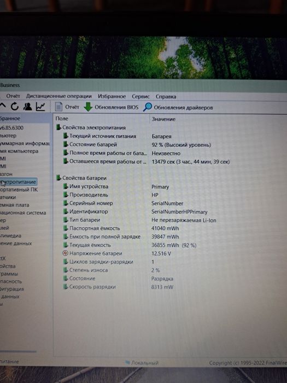Open the Избранное menu
Viewport: 287px width, 383px height.
(112, 96)
